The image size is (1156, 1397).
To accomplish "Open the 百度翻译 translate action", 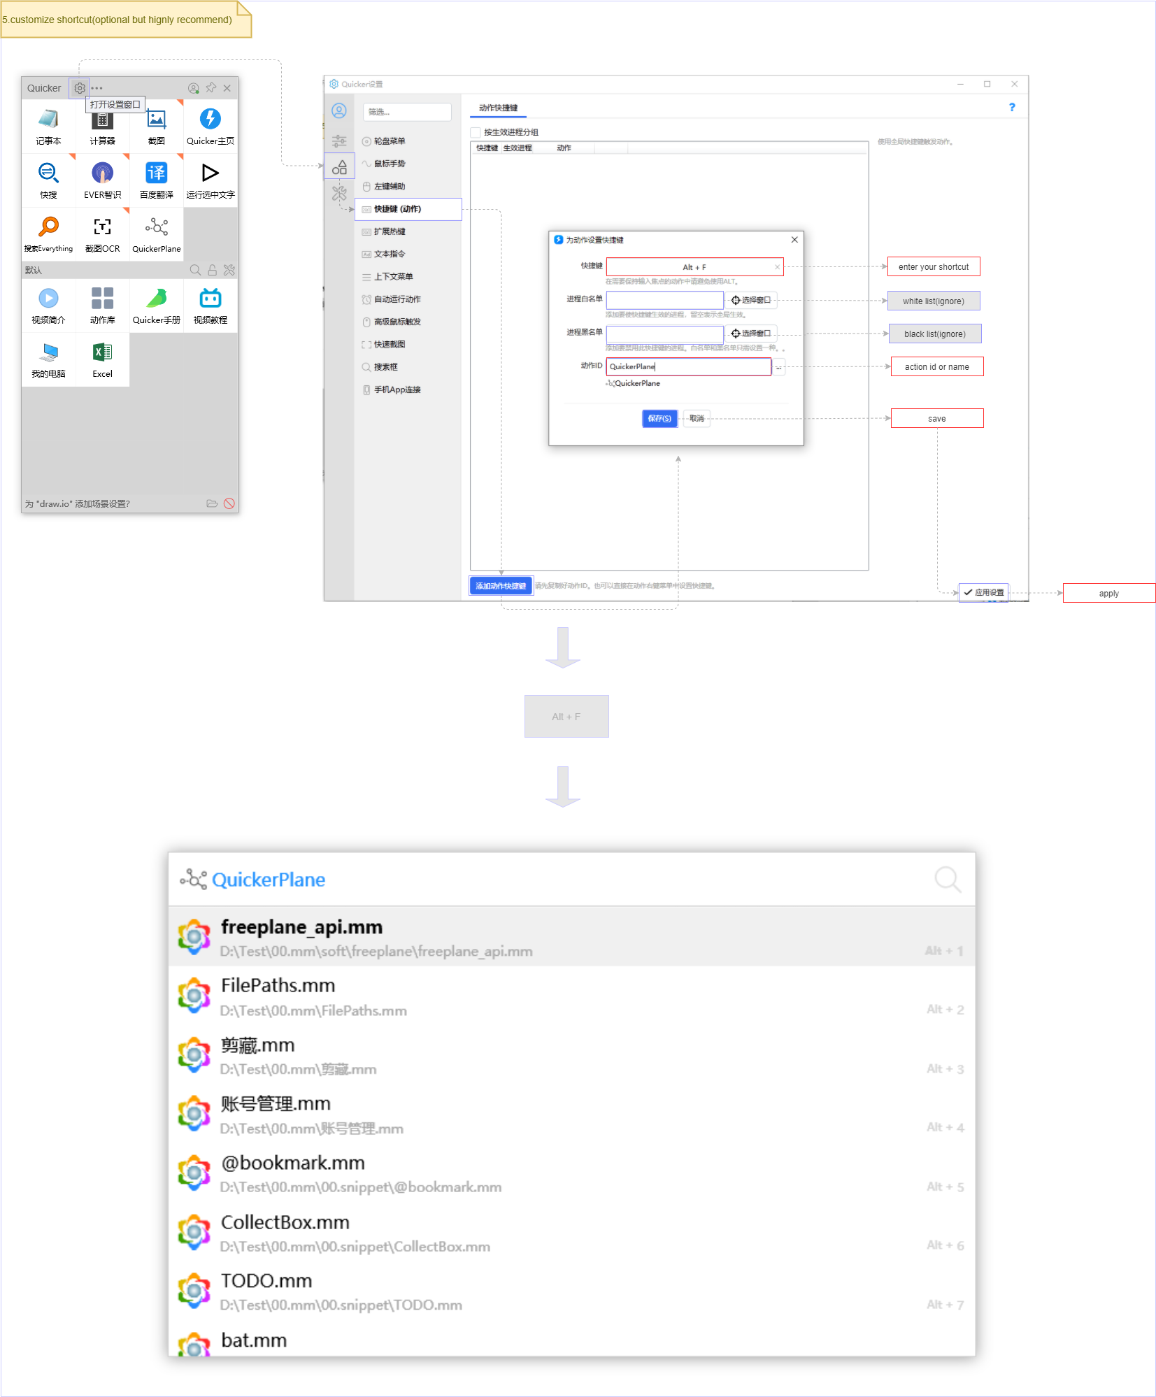I will tap(157, 180).
